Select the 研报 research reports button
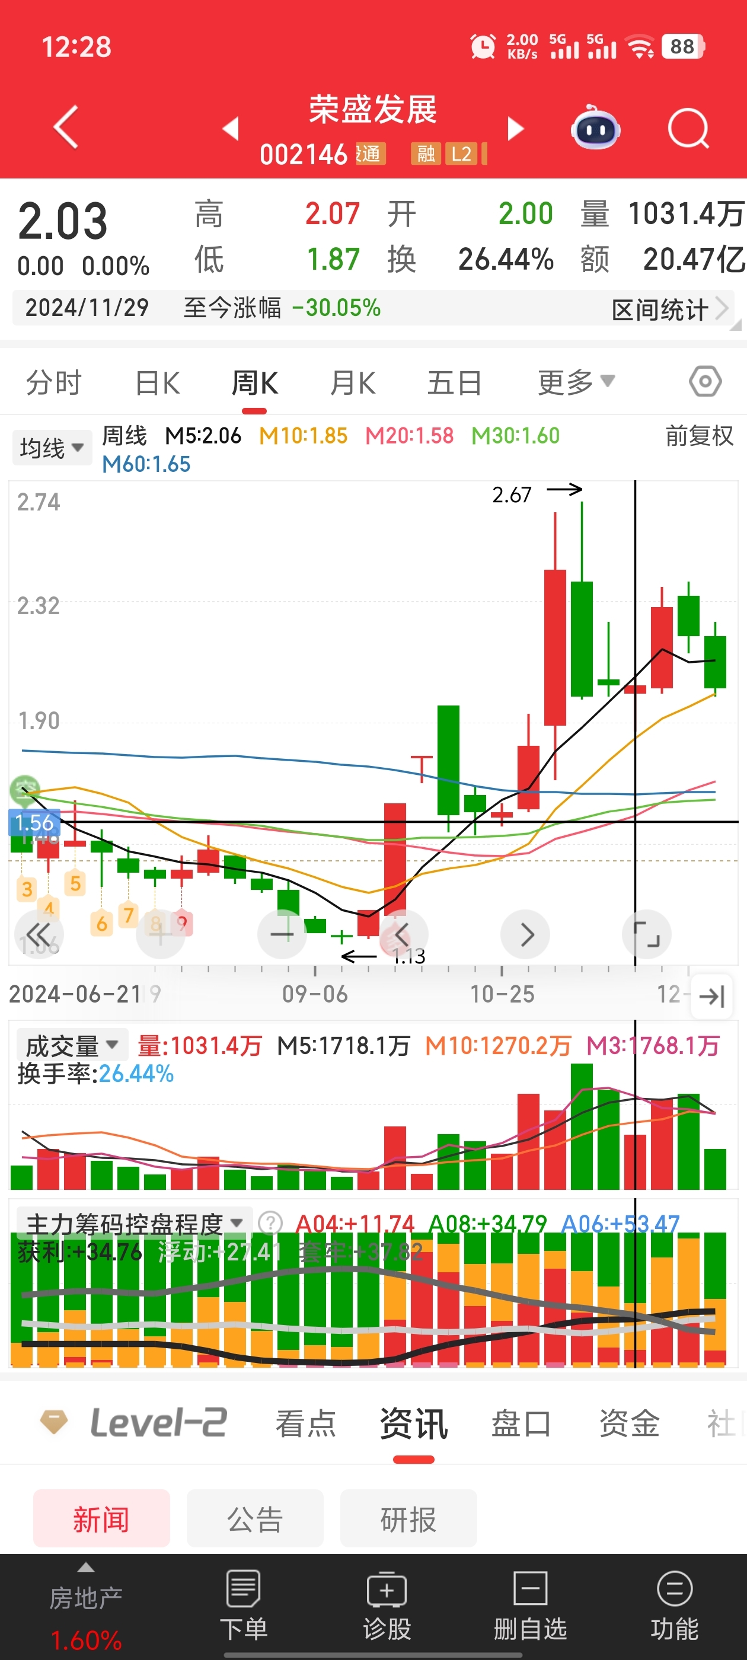Screen dimensions: 747x1660 (408, 1518)
